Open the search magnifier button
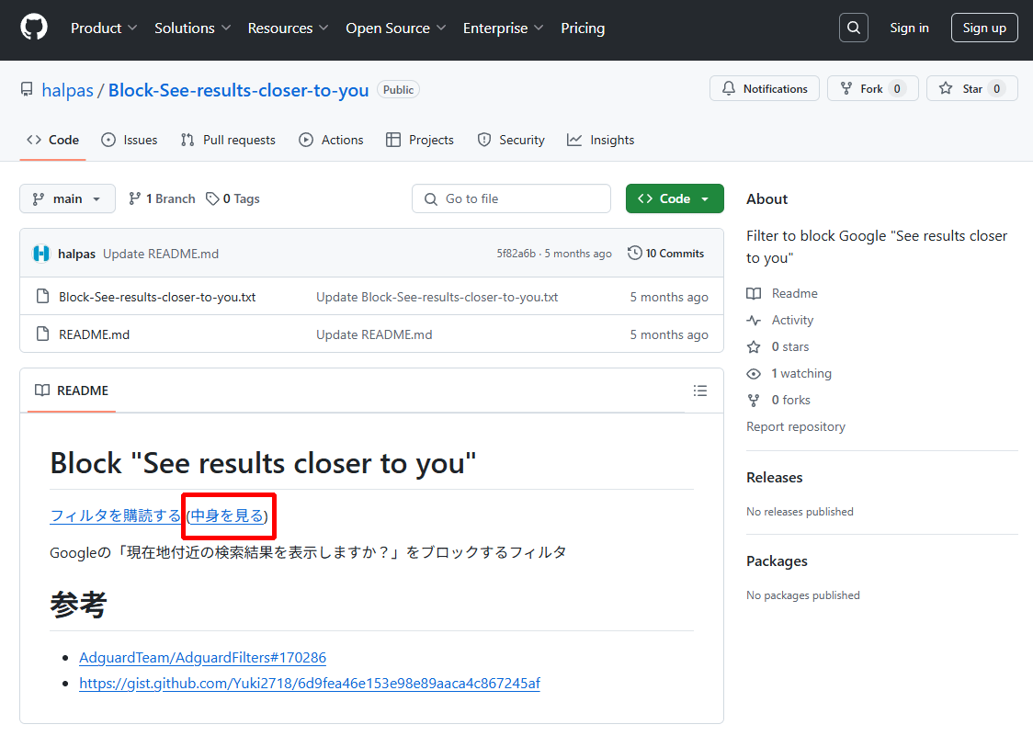Image resolution: width=1033 pixels, height=736 pixels. click(853, 28)
